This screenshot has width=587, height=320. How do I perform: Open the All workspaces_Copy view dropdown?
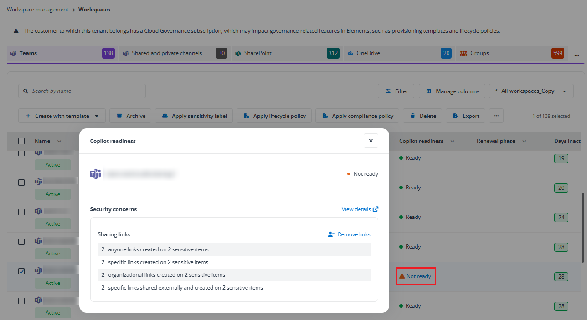pyautogui.click(x=565, y=91)
